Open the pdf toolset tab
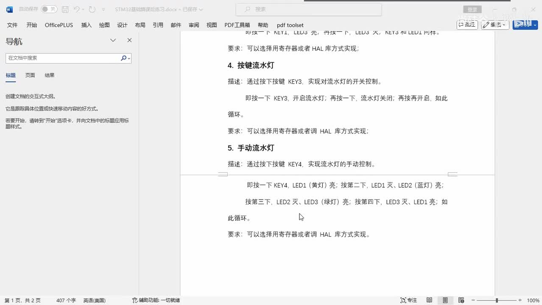Viewport: 542px width, 305px height. coord(290,25)
